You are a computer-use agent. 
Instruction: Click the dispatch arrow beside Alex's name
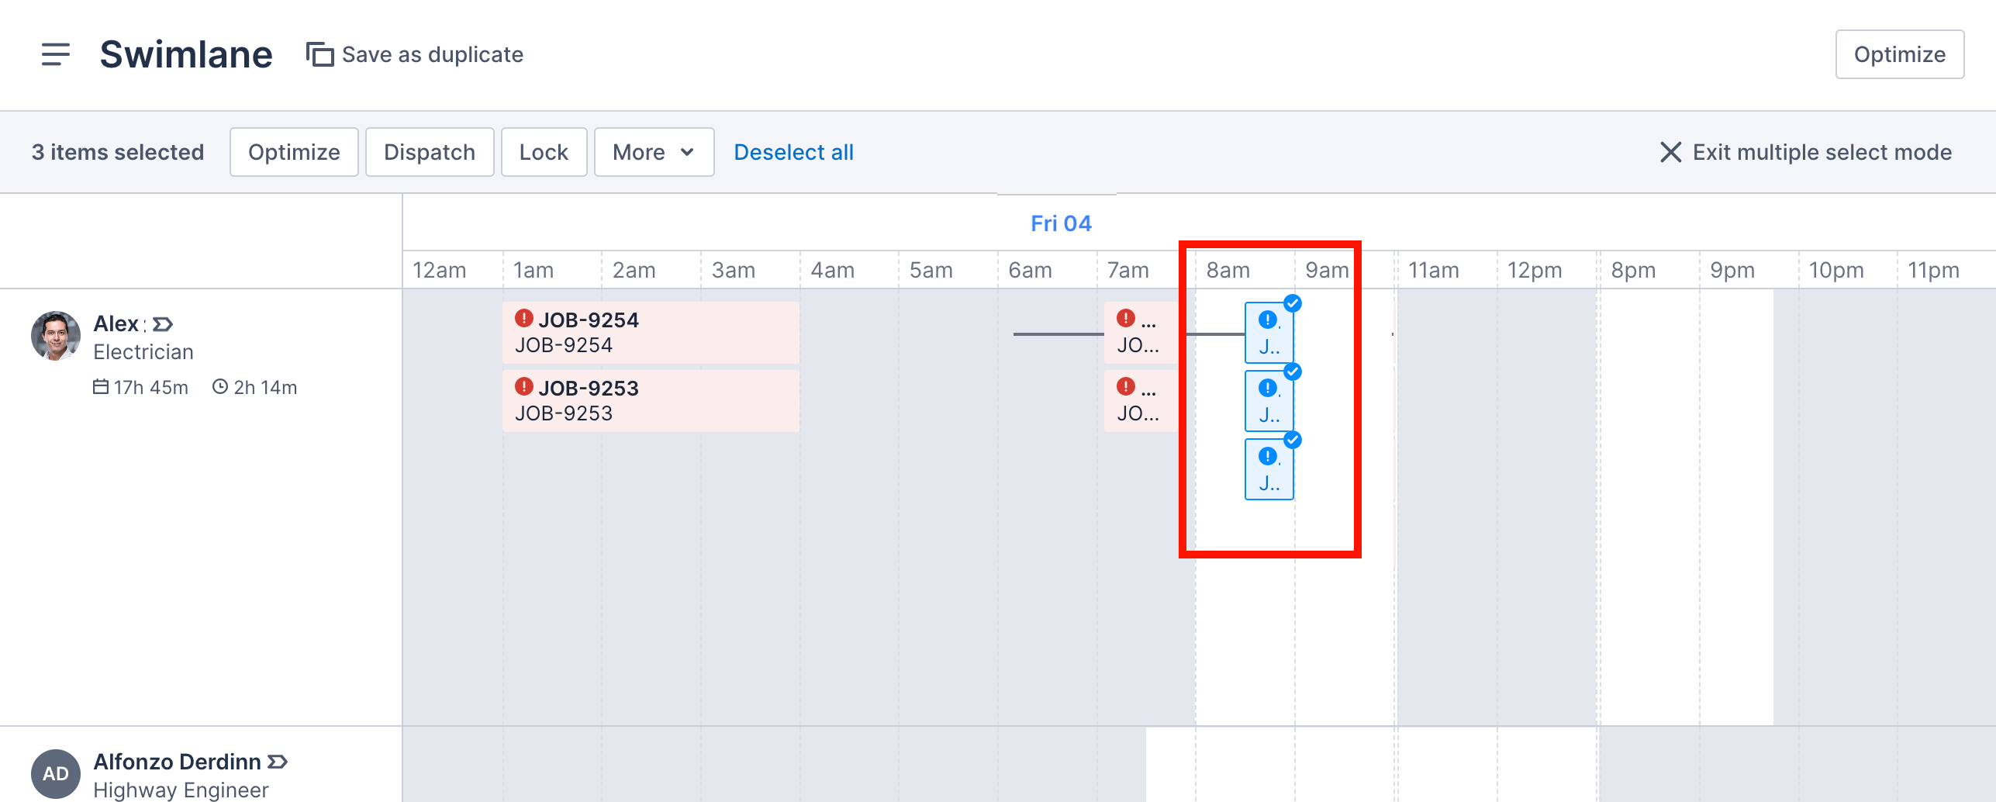click(x=163, y=323)
